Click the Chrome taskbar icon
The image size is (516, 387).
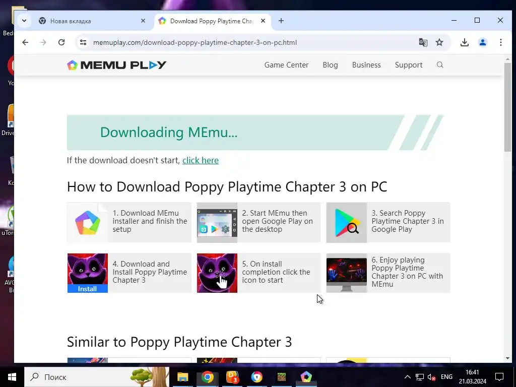coord(207,377)
